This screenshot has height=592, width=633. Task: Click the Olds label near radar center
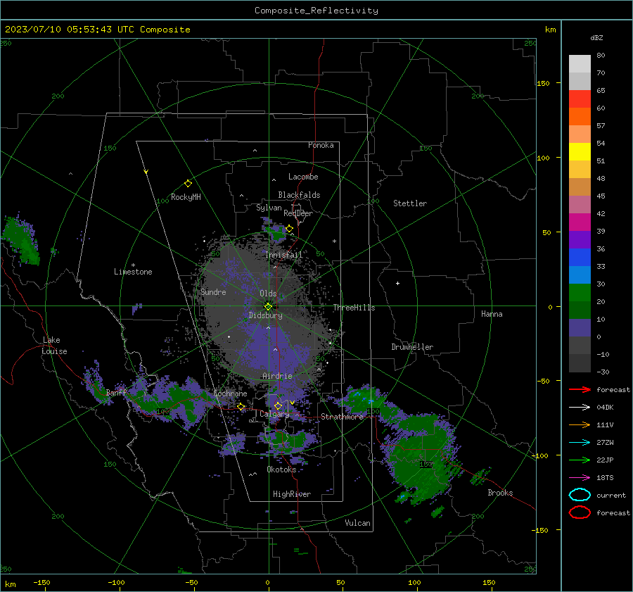pyautogui.click(x=268, y=294)
